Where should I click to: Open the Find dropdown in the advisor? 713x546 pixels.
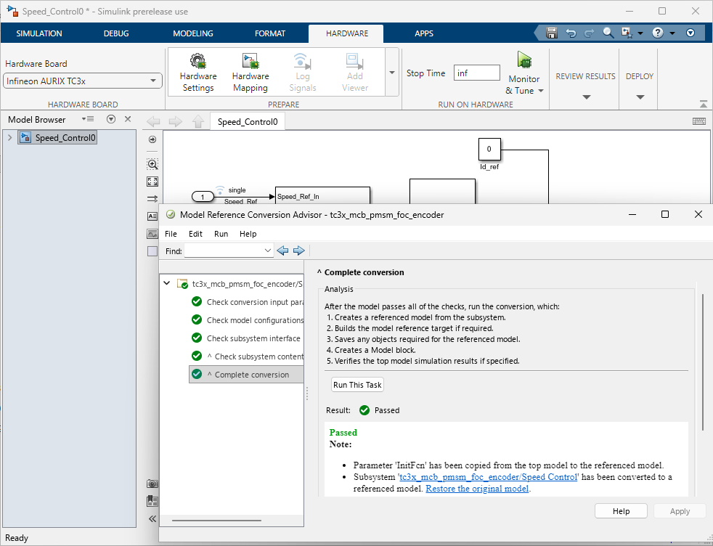tap(268, 250)
